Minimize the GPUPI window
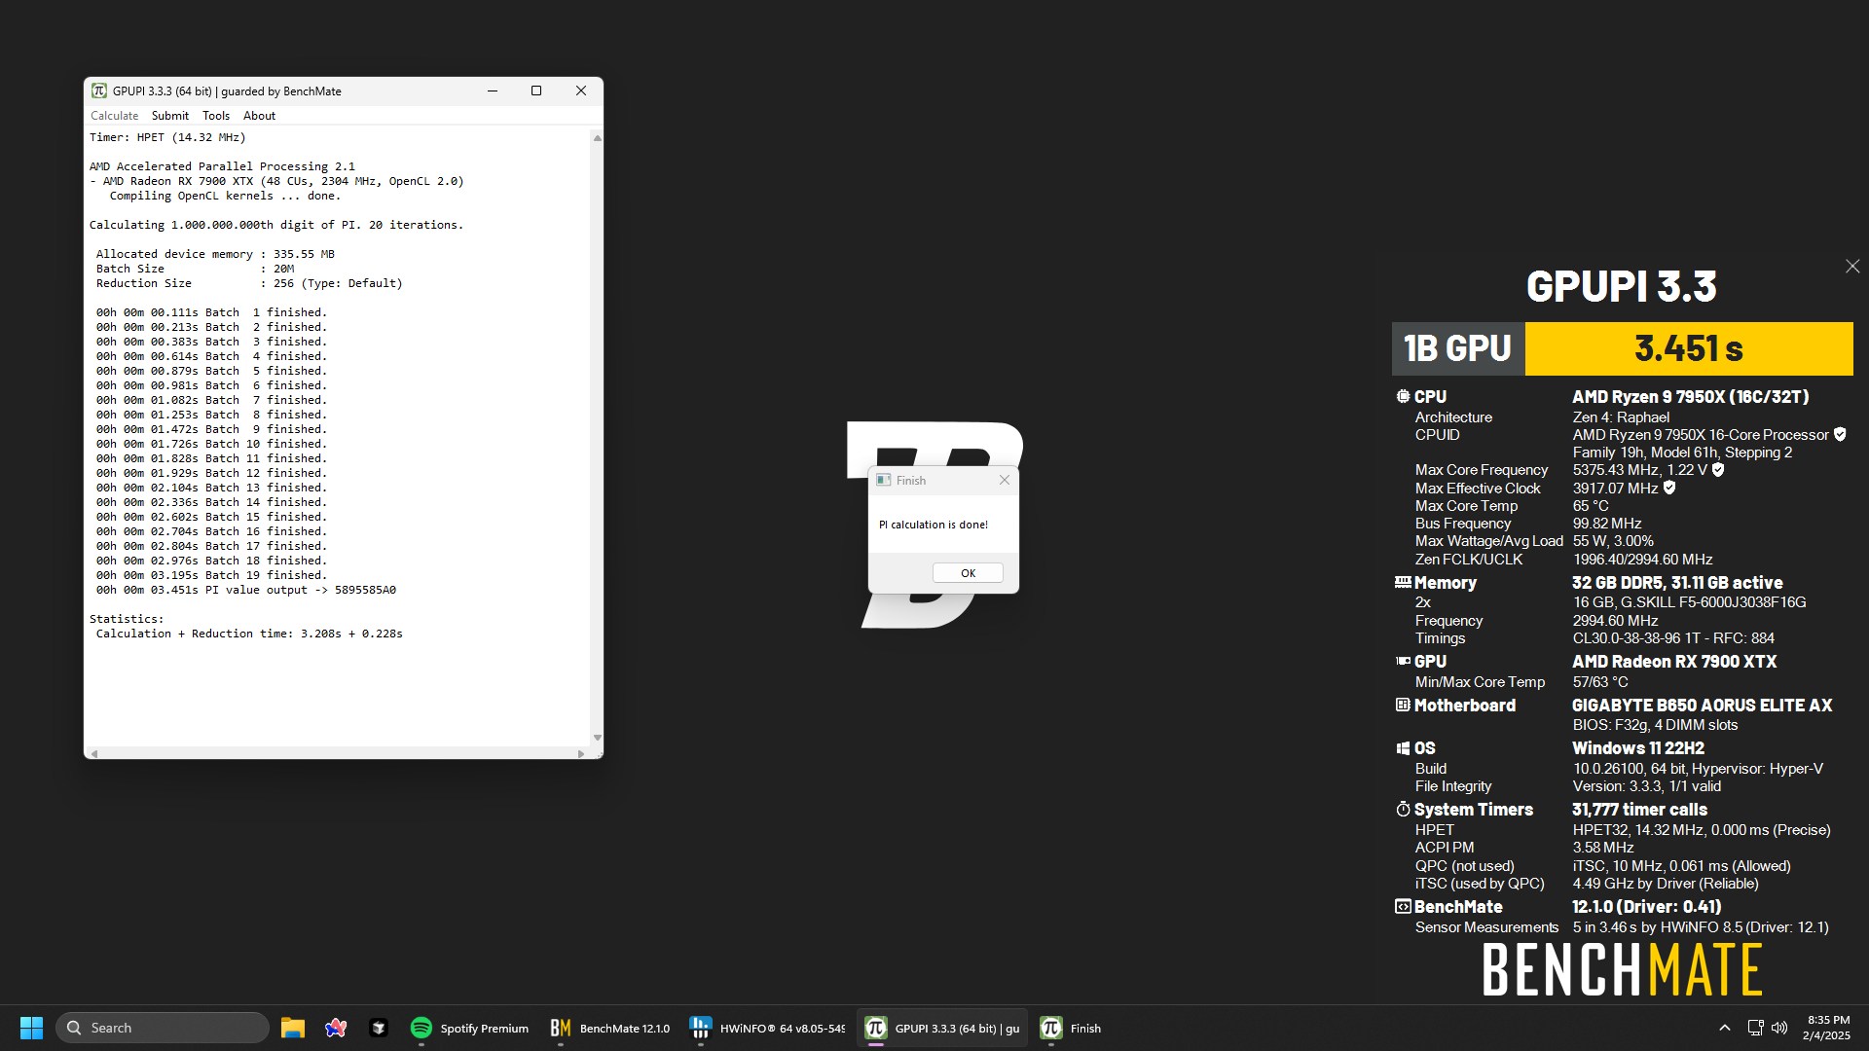The image size is (1869, 1051). pyautogui.click(x=493, y=91)
